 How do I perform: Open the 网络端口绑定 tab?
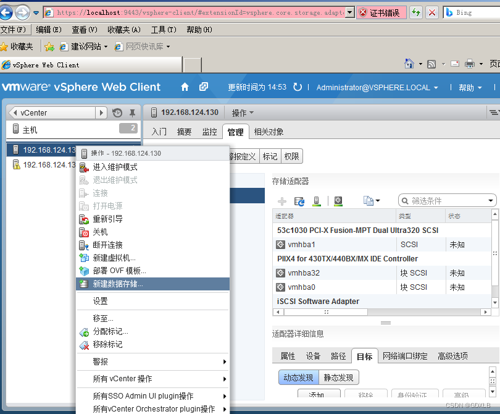pyautogui.click(x=405, y=356)
